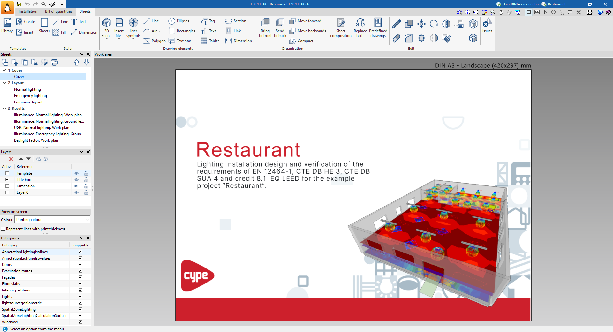Enable Represent lines with print thickness
This screenshot has width=613, height=332.
pos(3,229)
